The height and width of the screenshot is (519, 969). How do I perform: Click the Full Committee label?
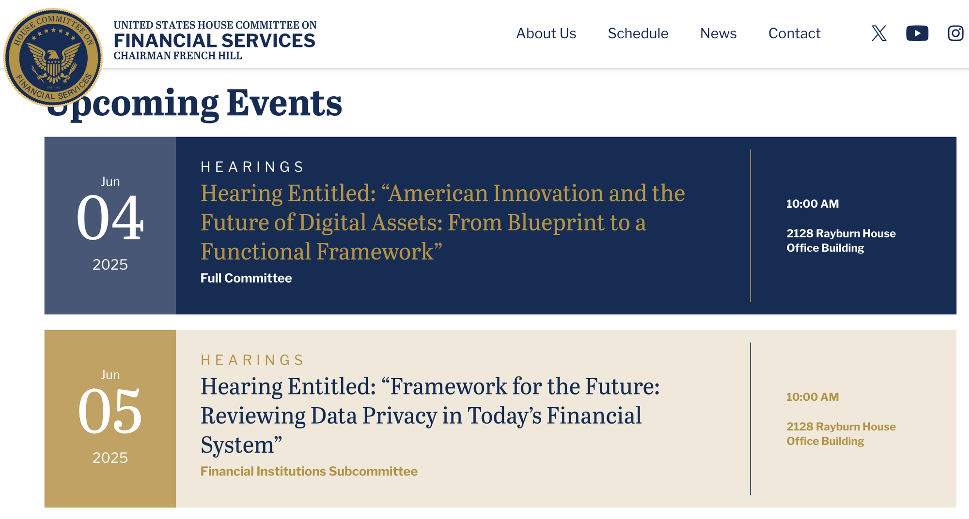(246, 278)
